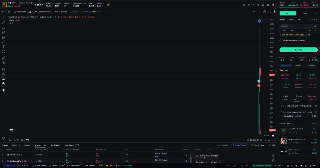Click the brush drawing tool
This screenshot has width=320, height=168.
[x=3, y=42]
